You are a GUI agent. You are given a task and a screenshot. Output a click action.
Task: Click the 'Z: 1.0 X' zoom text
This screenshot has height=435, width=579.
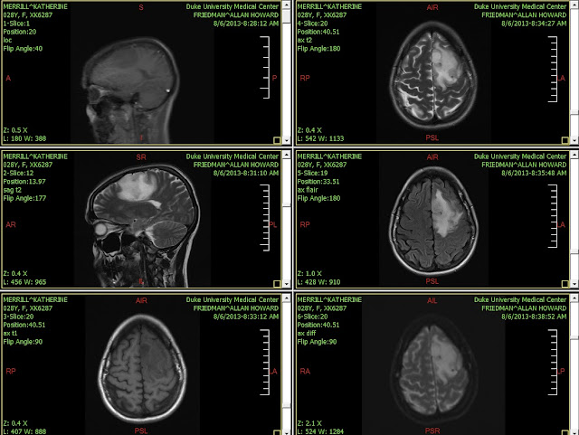point(309,273)
